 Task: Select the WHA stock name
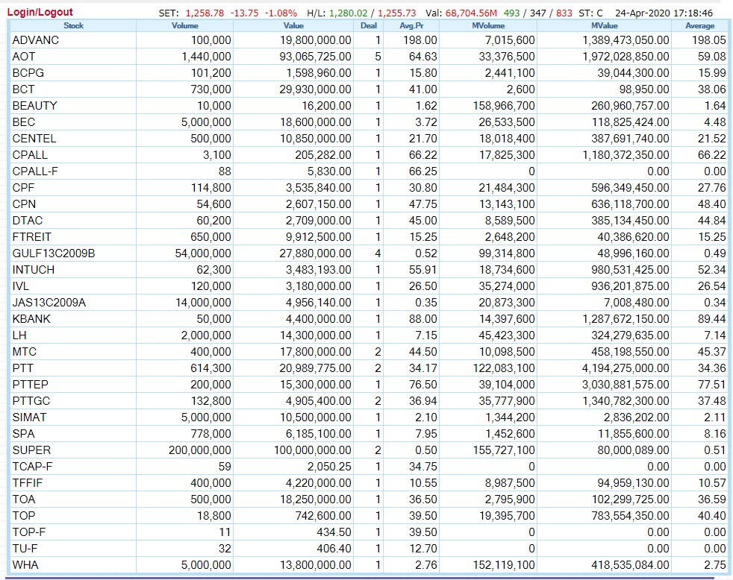click(25, 564)
